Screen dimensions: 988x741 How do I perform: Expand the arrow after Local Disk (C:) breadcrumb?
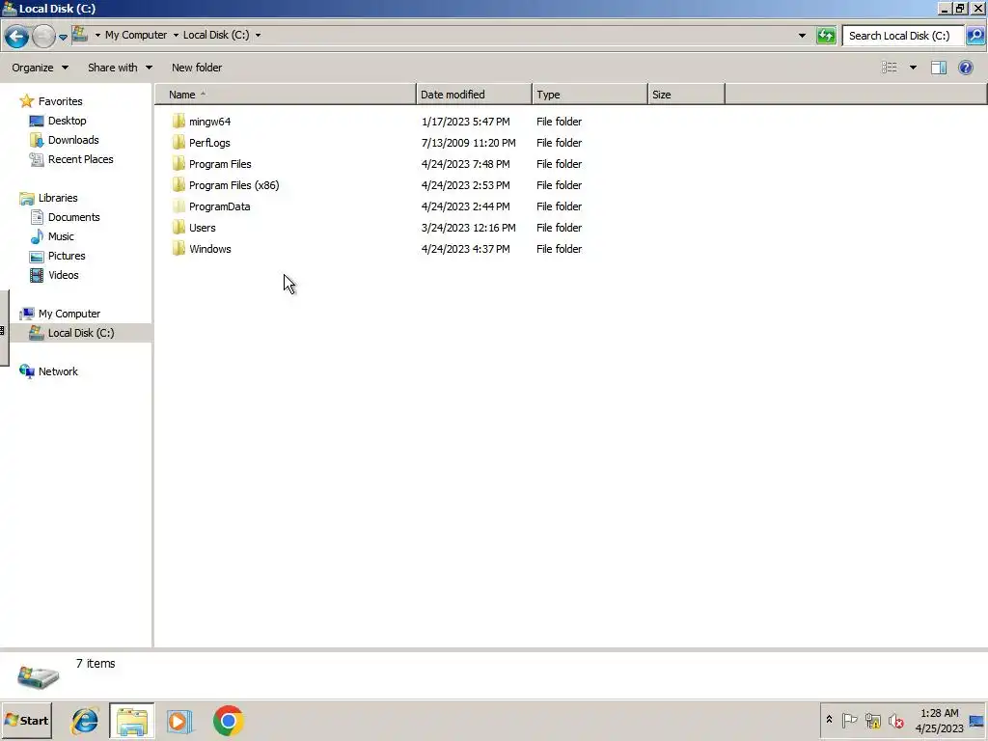pos(258,36)
